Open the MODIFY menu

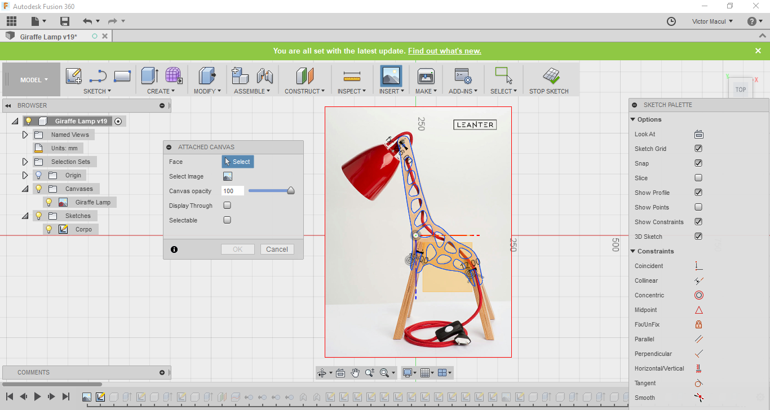pyautogui.click(x=207, y=91)
